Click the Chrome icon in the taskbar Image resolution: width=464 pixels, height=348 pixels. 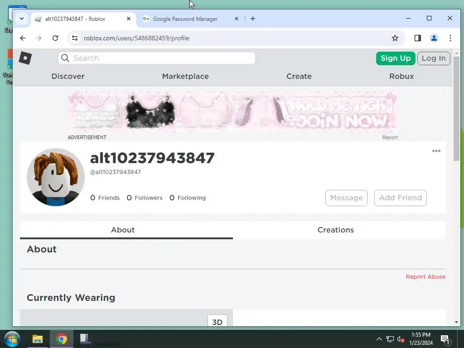[62, 339]
